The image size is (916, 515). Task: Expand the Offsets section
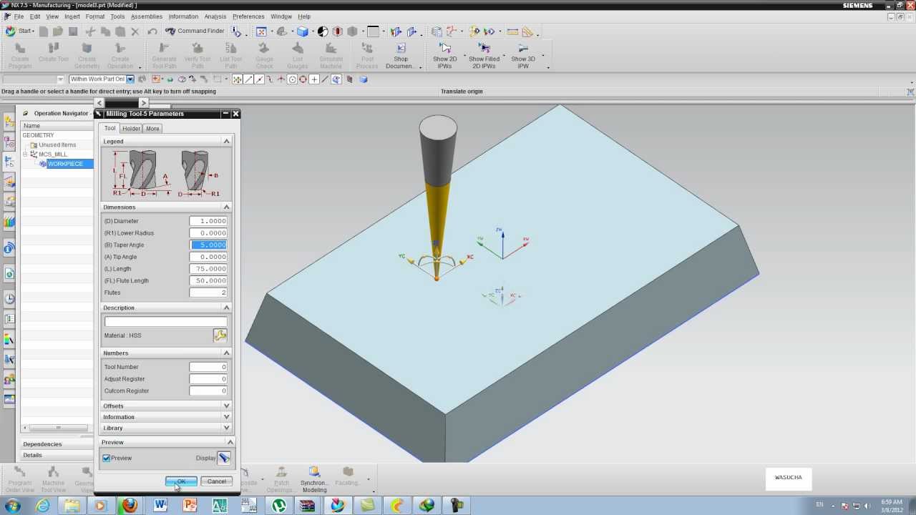click(x=226, y=406)
